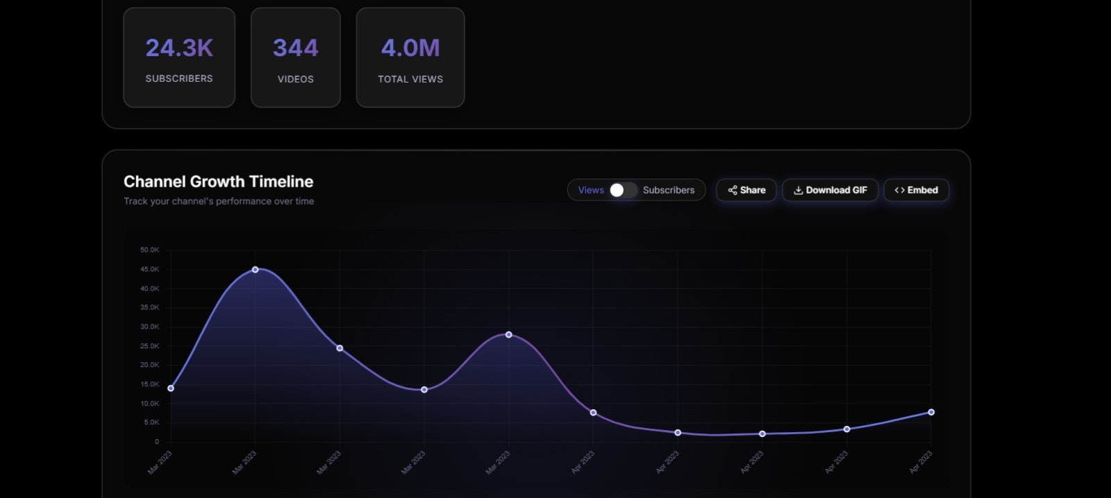Select the first data point on the chart line
Image resolution: width=1111 pixels, height=498 pixels.
(171, 388)
